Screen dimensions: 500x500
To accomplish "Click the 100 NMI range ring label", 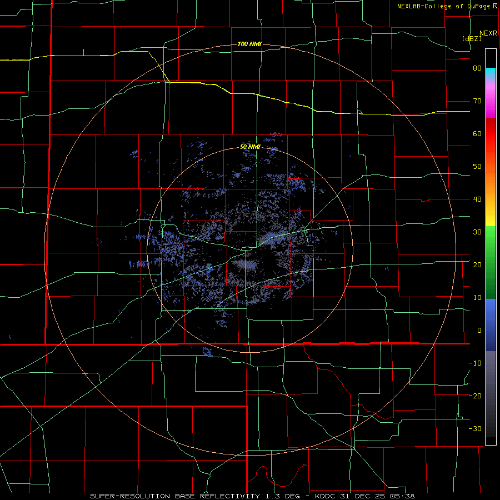I will [249, 44].
